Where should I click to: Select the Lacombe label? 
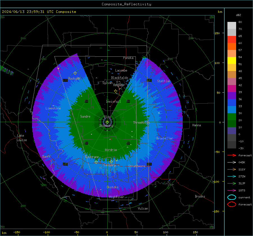click(x=121, y=70)
